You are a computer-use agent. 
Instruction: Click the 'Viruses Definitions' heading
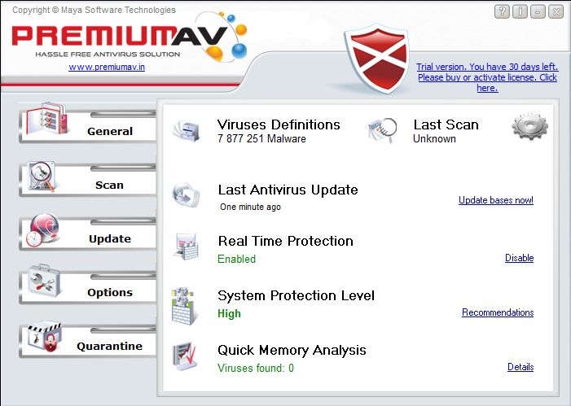pos(279,124)
